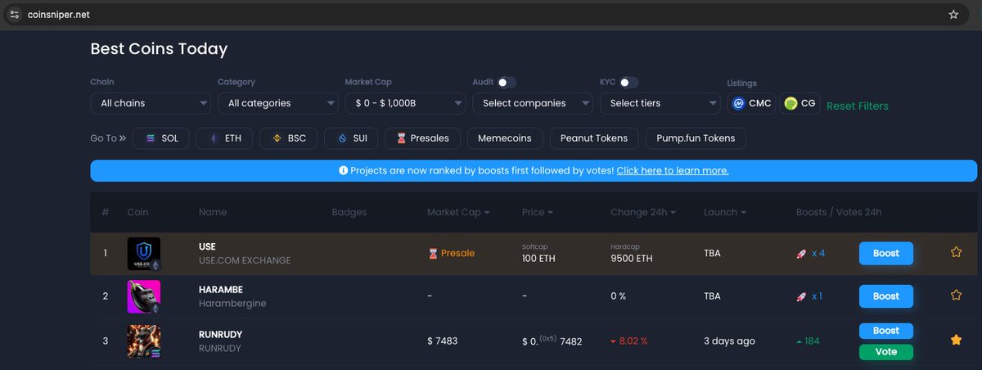Go to Pump.fun Tokens section
The width and height of the screenshot is (982, 370).
696,138
